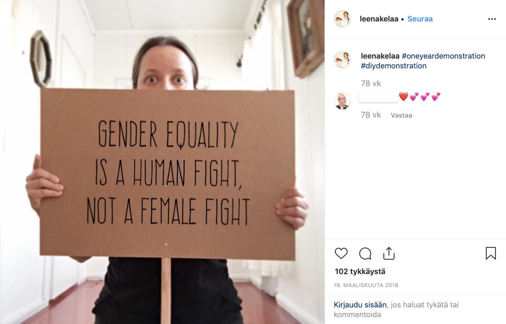Open the three-dot more options menu
The image size is (506, 324).
(x=492, y=19)
